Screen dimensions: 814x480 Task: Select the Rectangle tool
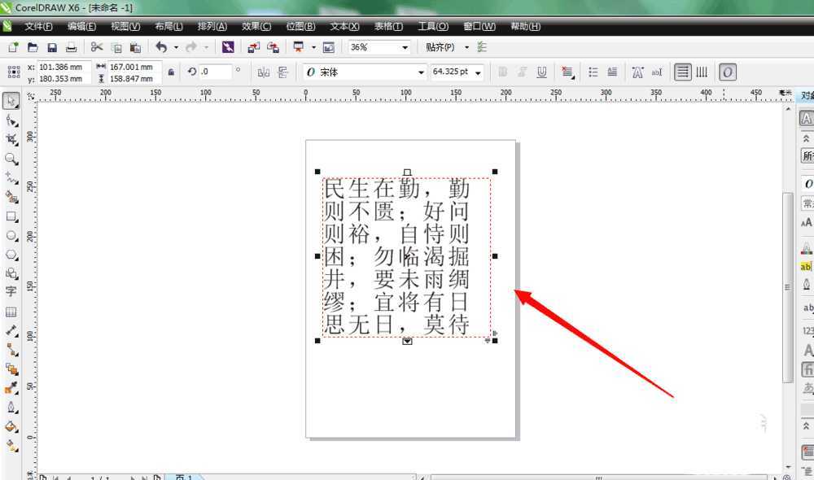[x=11, y=217]
